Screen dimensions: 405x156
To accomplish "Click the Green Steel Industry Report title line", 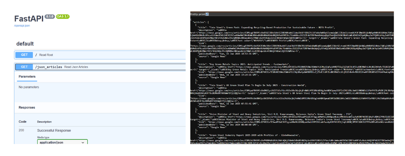I will 248,135.
